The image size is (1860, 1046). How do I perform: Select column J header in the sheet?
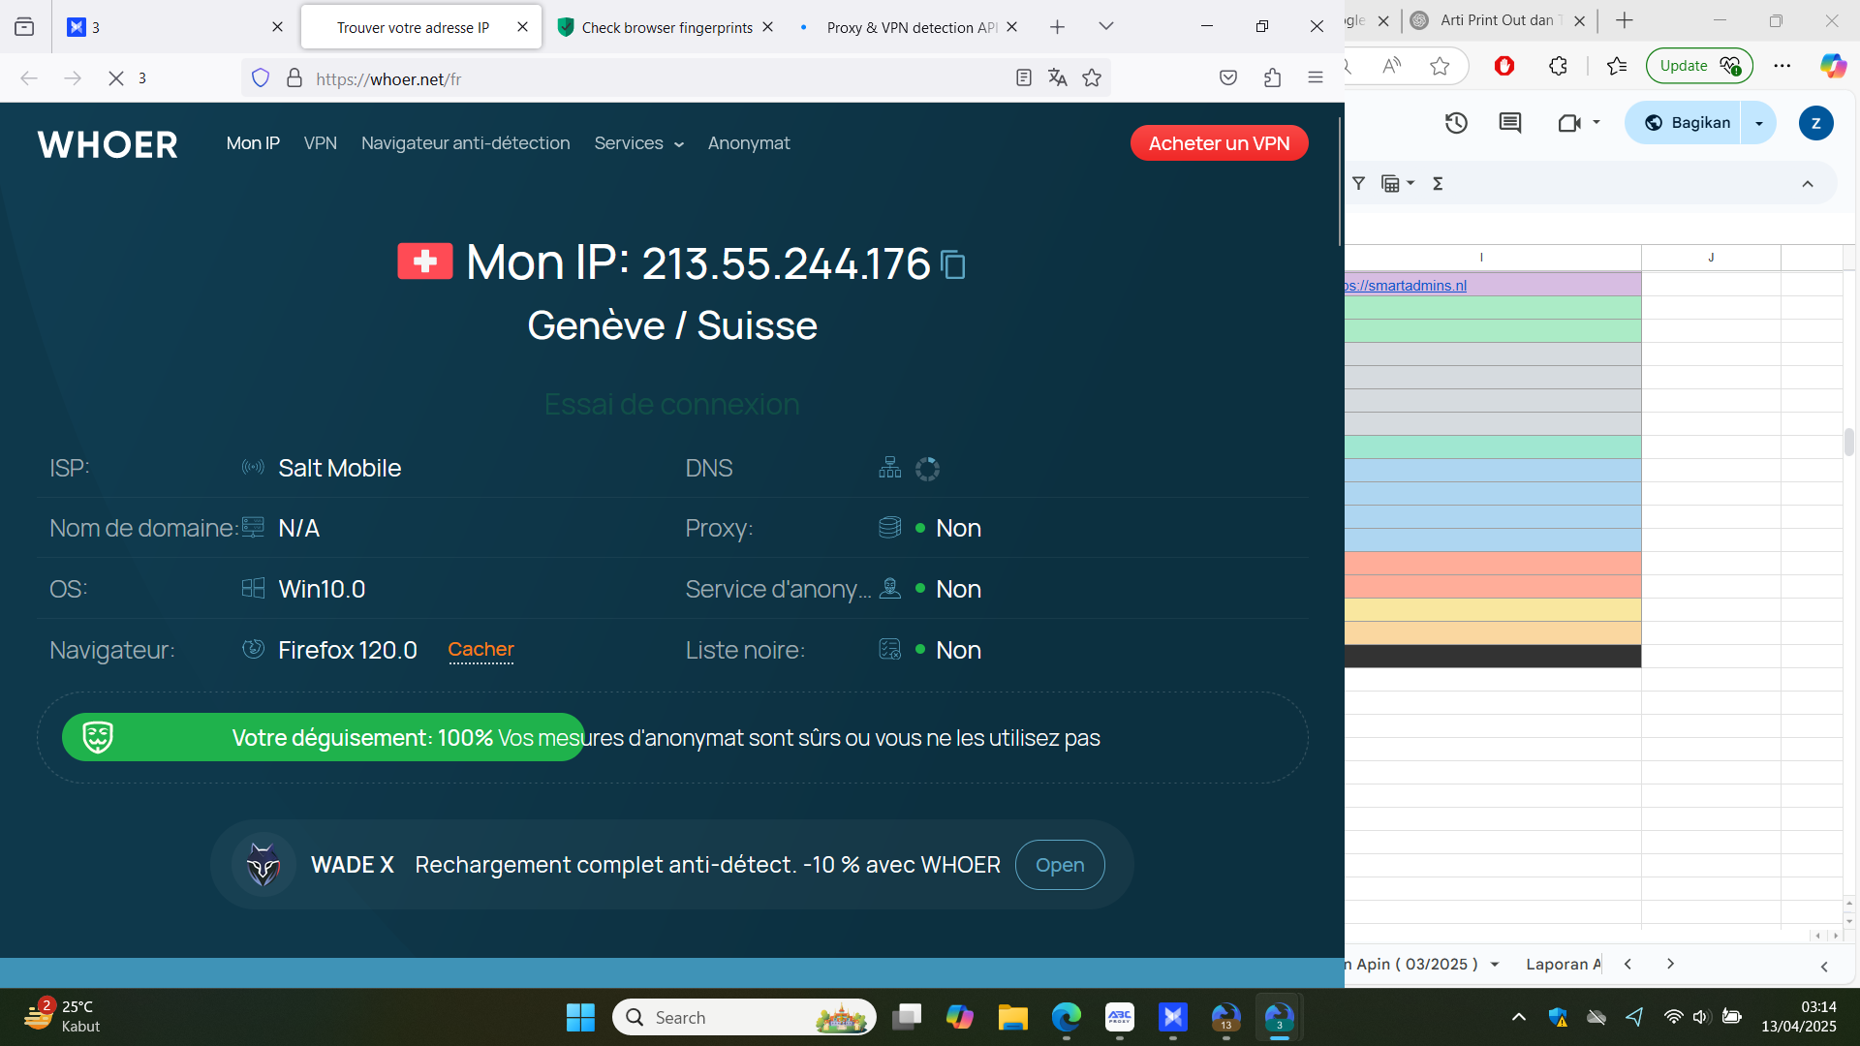(x=1711, y=258)
